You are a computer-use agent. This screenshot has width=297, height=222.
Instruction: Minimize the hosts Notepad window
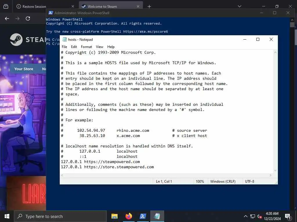tap(245, 39)
